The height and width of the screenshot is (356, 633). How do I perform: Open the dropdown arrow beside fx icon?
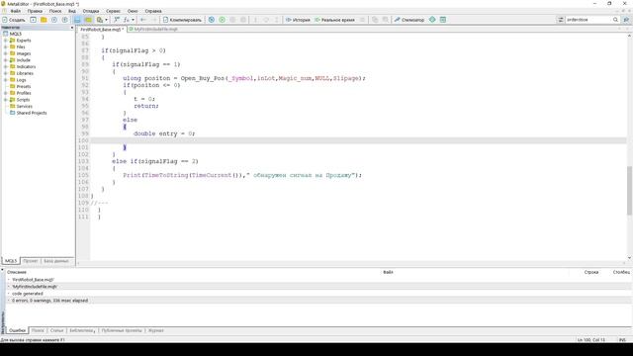[133, 20]
